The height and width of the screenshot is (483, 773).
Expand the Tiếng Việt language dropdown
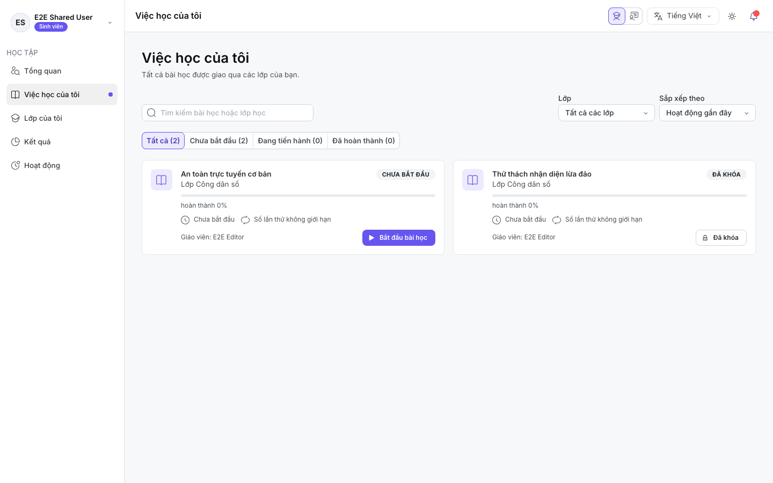pyautogui.click(x=683, y=16)
